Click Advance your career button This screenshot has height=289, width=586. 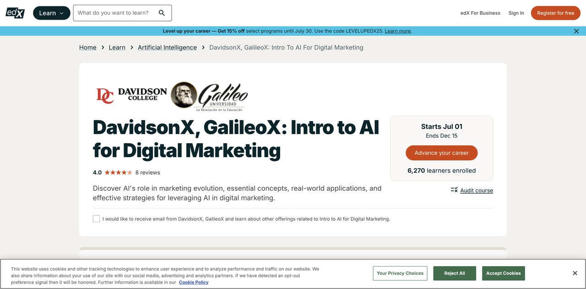[441, 153]
